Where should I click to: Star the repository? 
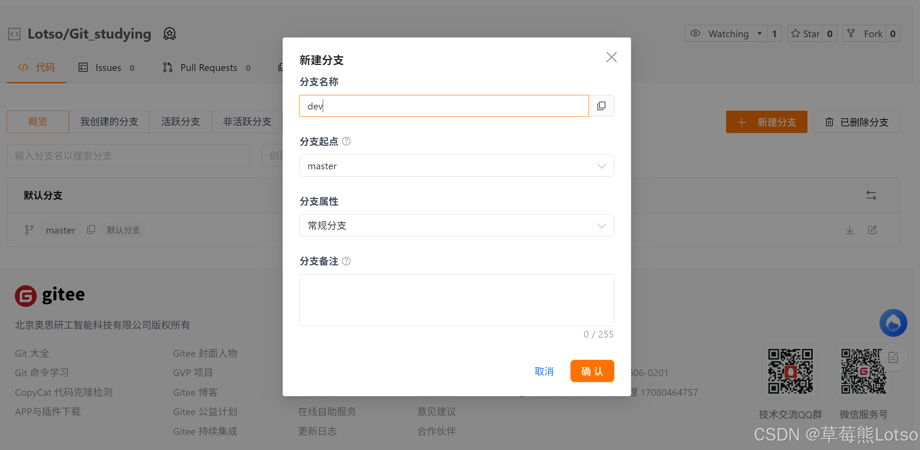coord(805,34)
